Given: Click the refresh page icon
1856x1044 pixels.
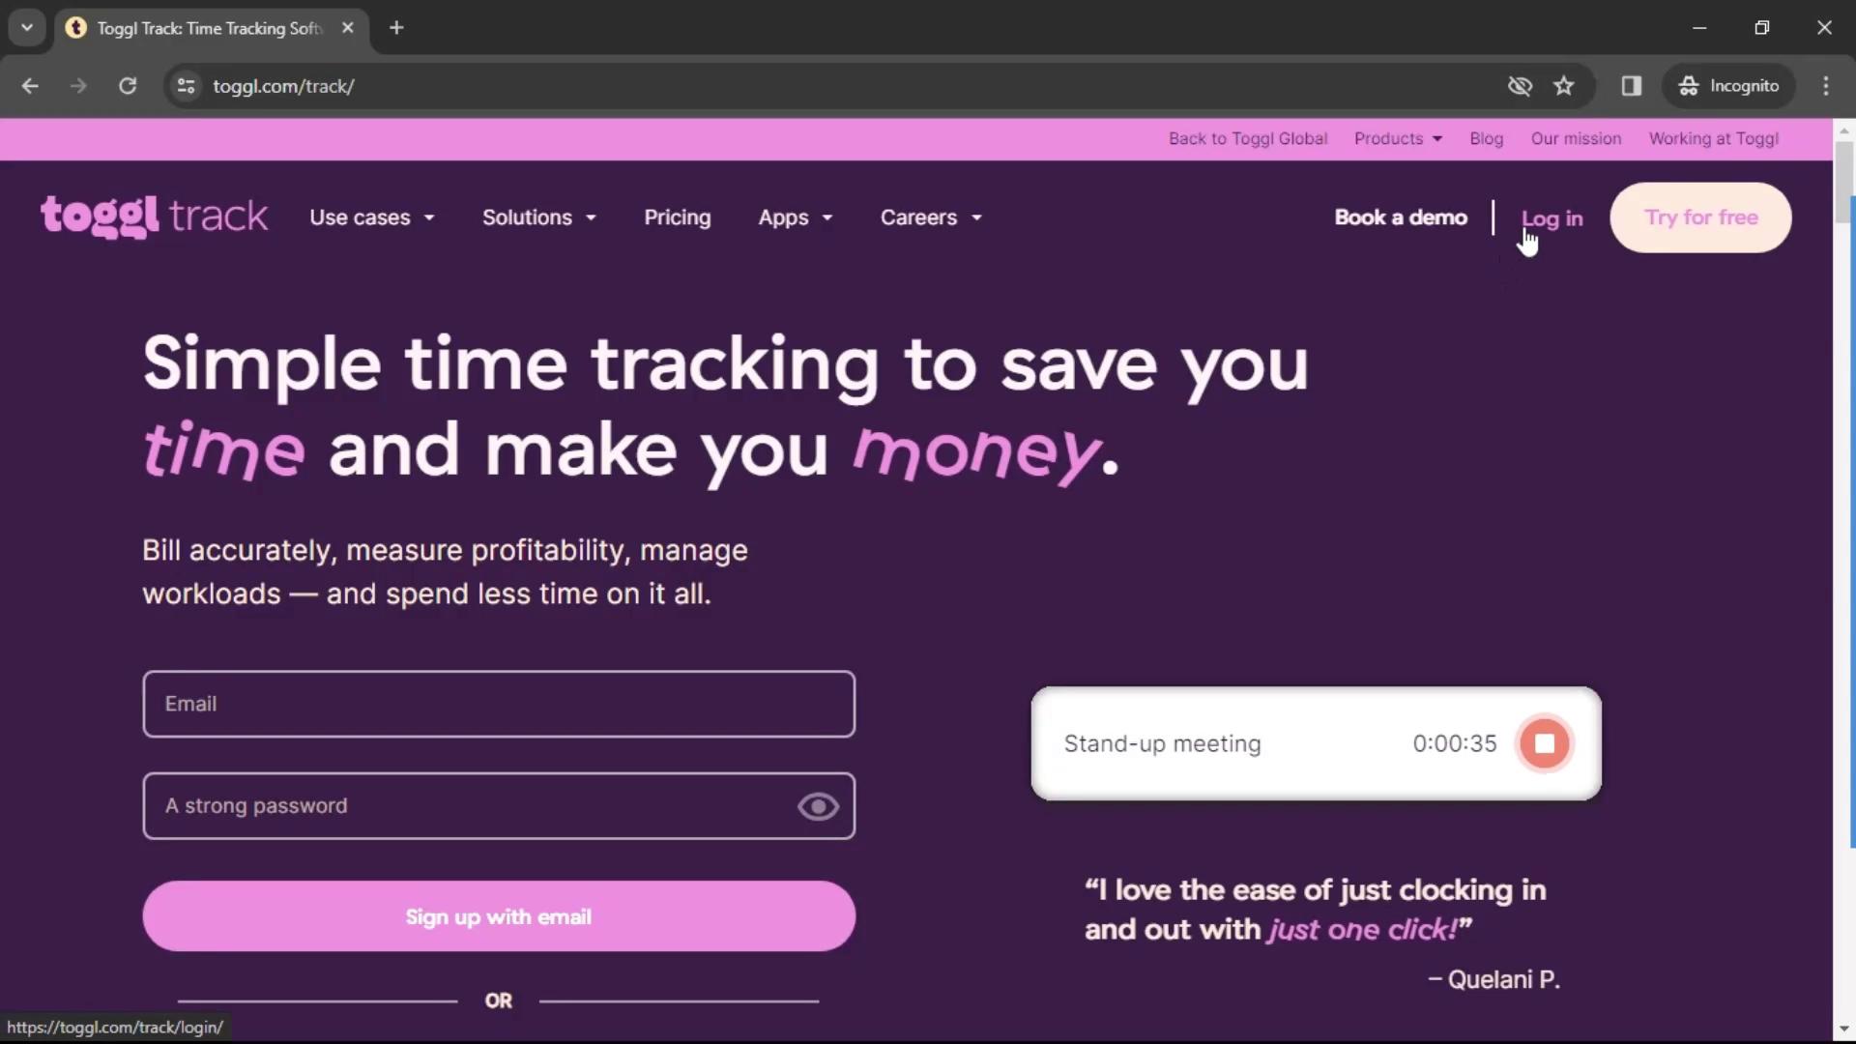Looking at the screenshot, I should coord(127,85).
